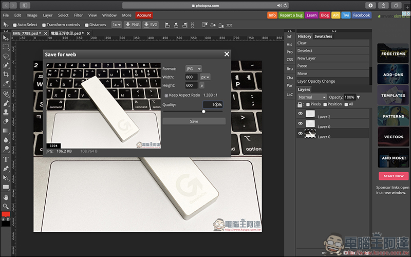Open the Normal blend mode dropdown
411x257 pixels.
tap(312, 97)
